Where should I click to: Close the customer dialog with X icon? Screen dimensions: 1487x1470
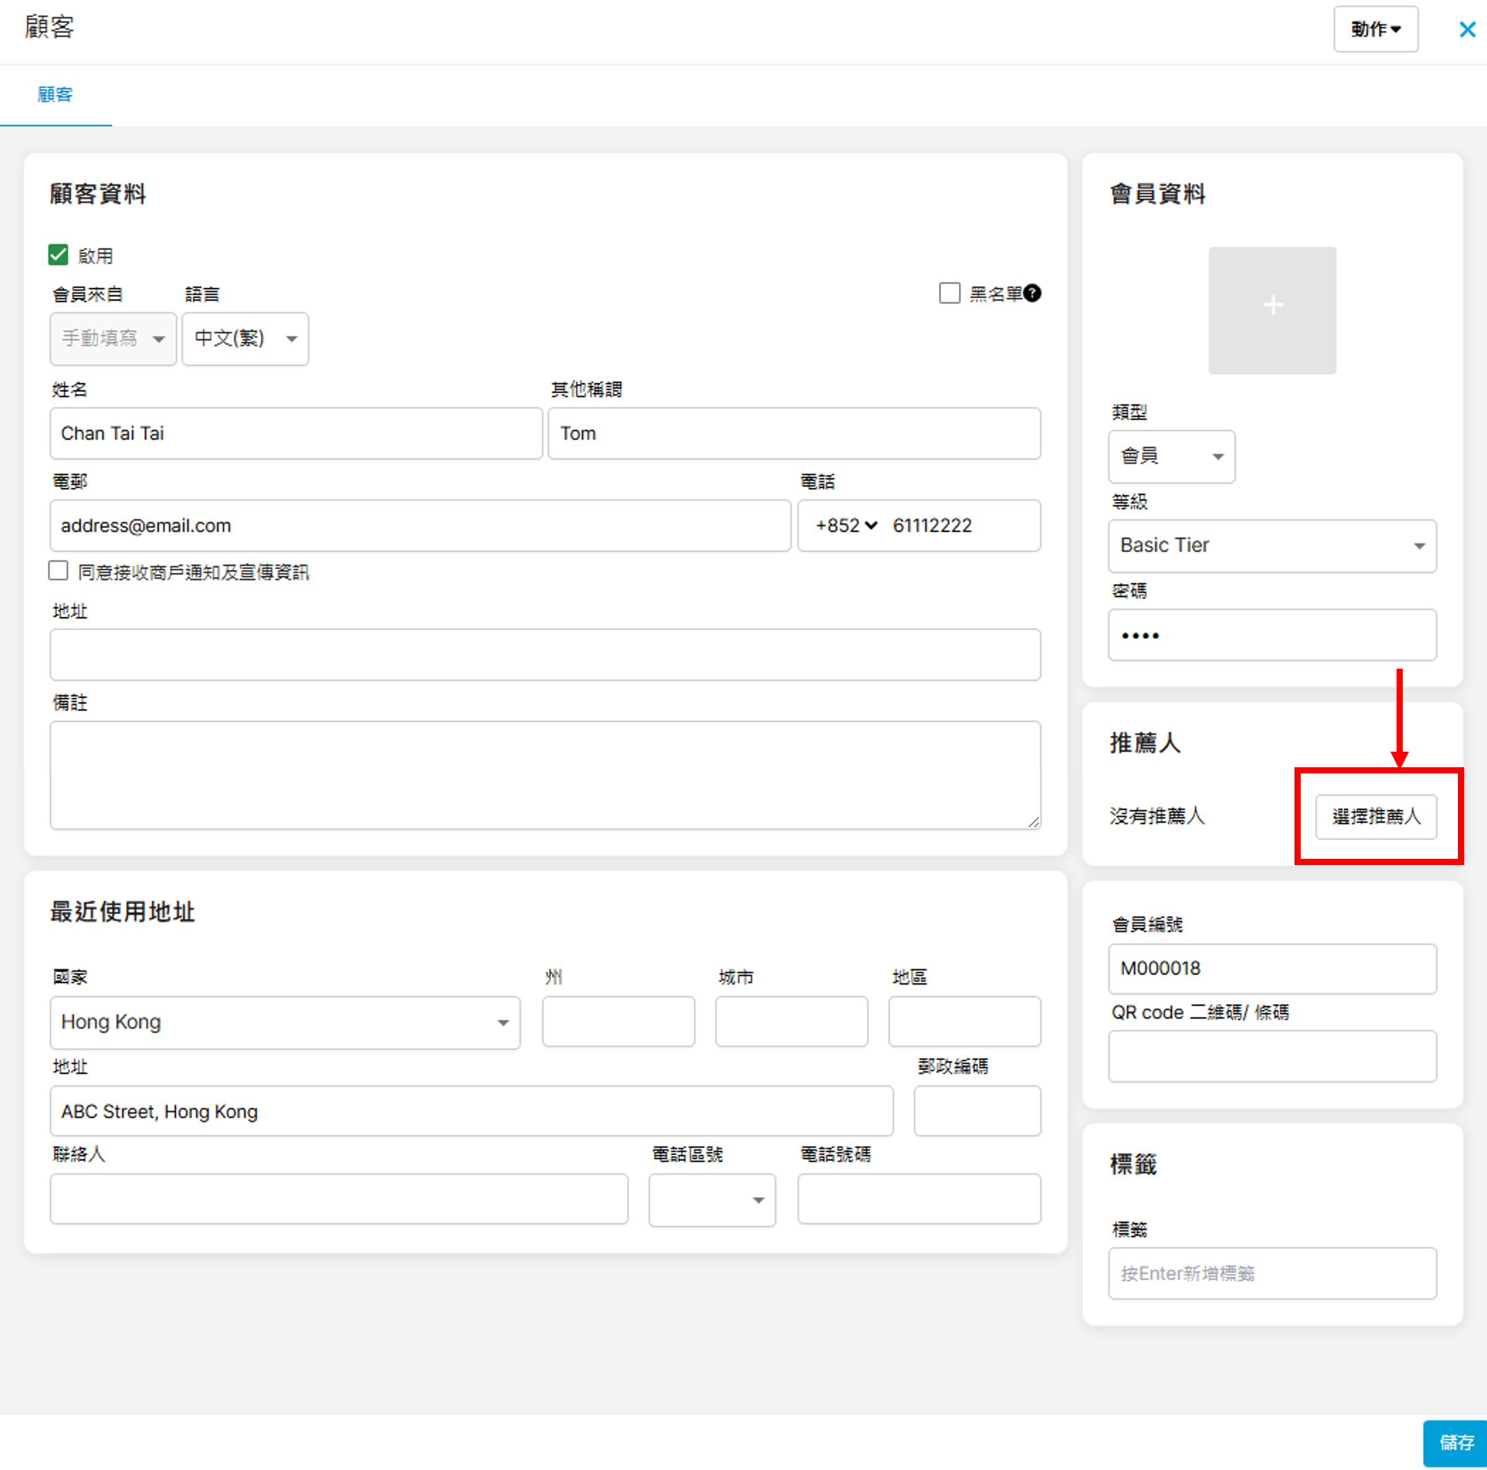[x=1467, y=30]
